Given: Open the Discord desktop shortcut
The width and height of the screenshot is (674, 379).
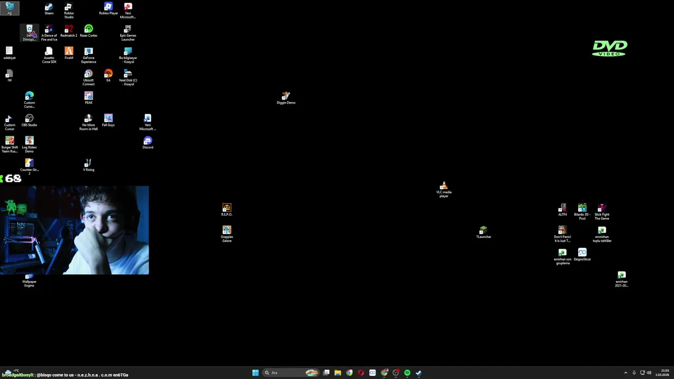Looking at the screenshot, I should click(148, 143).
